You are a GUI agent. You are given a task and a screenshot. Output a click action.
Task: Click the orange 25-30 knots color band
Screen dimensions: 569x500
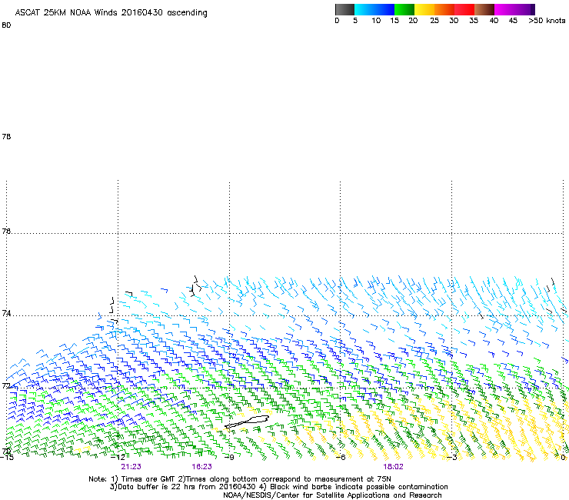tap(444, 9)
